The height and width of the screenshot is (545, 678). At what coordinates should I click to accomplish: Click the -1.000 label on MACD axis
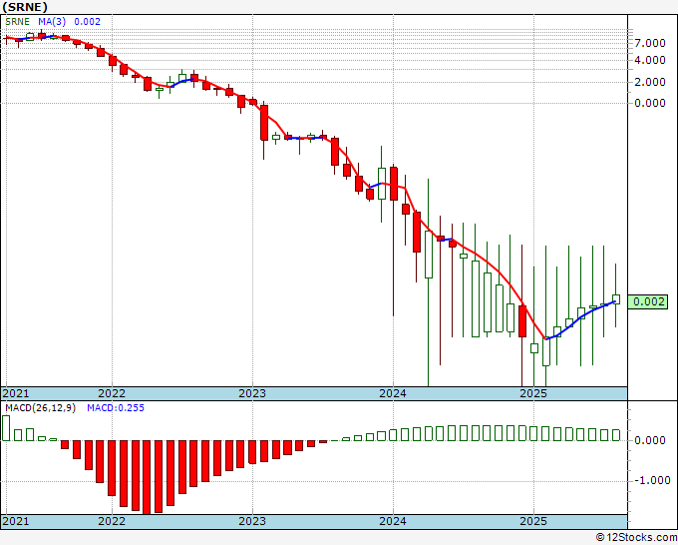coord(650,480)
